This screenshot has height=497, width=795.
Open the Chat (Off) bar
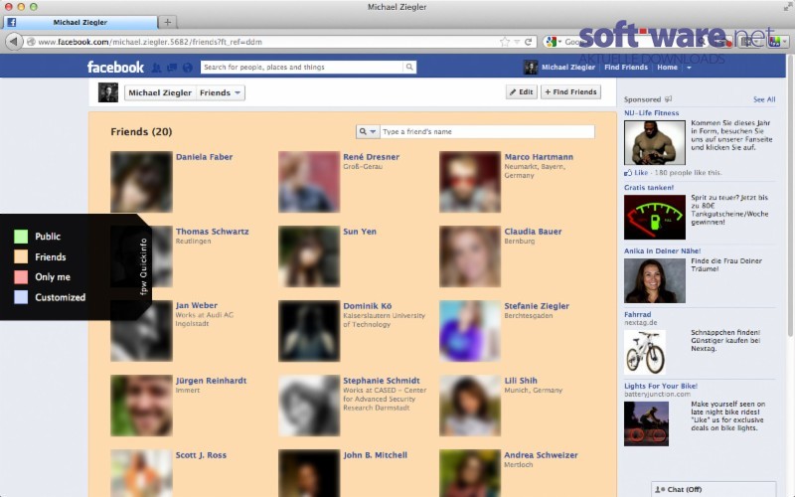[714, 489]
